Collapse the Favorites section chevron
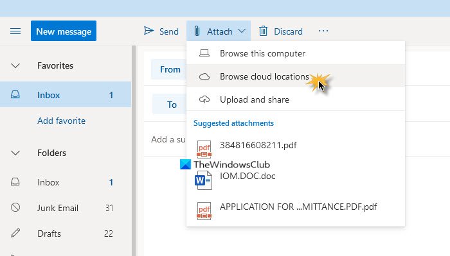This screenshot has height=256, width=450. (x=15, y=66)
